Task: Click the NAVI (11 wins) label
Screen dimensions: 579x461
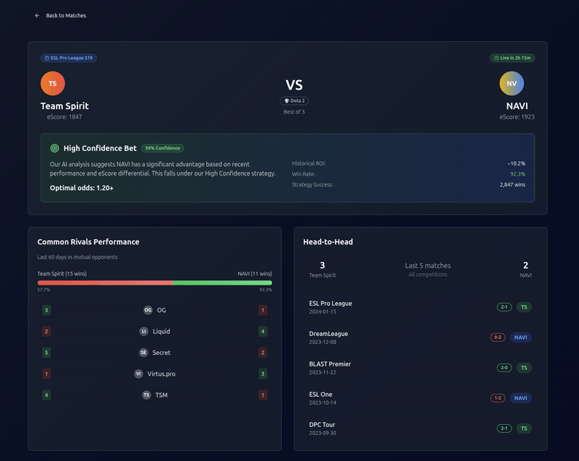Action: [255, 274]
